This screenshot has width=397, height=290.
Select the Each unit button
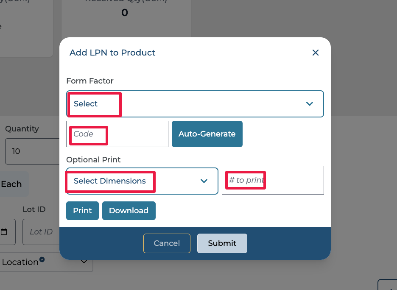click(12, 184)
